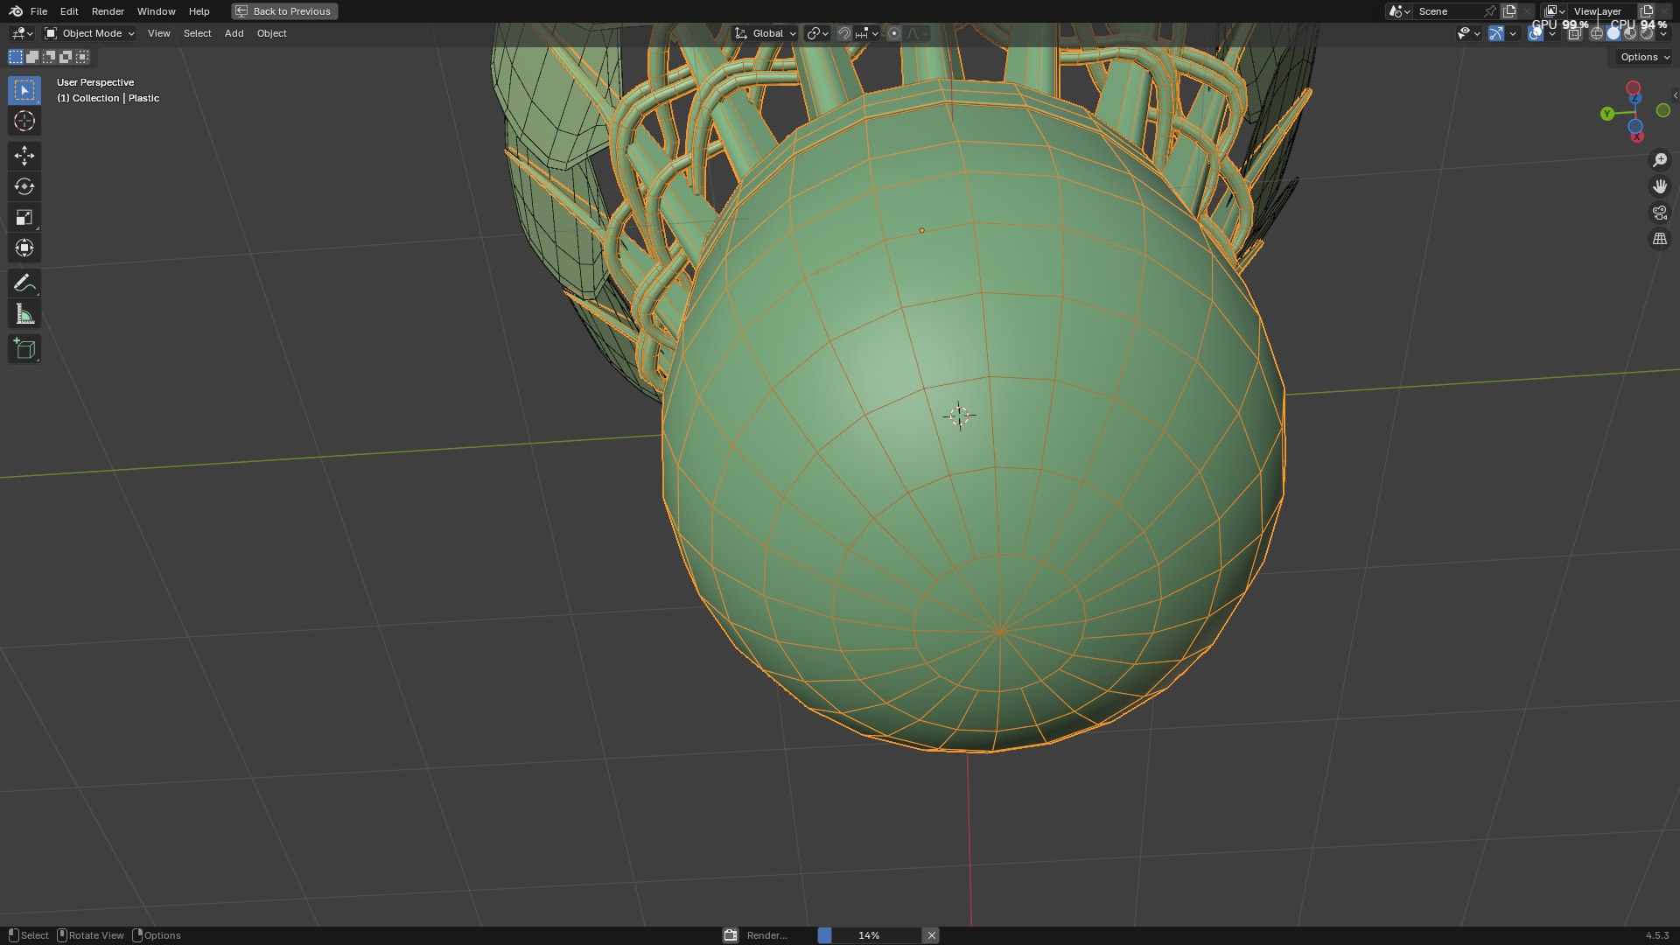Select the Transform tool

(x=24, y=248)
